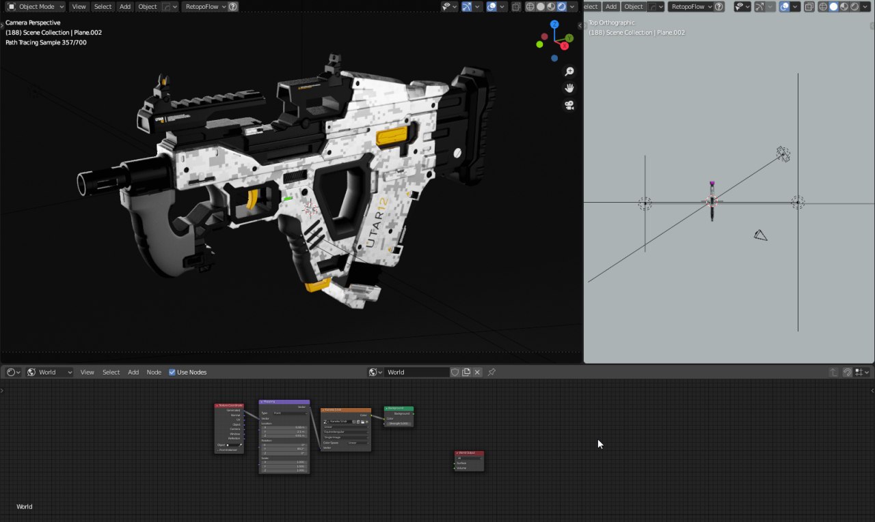The height and width of the screenshot is (522, 875).
Task: Open the Object Mode dropdown
Action: 36,7
